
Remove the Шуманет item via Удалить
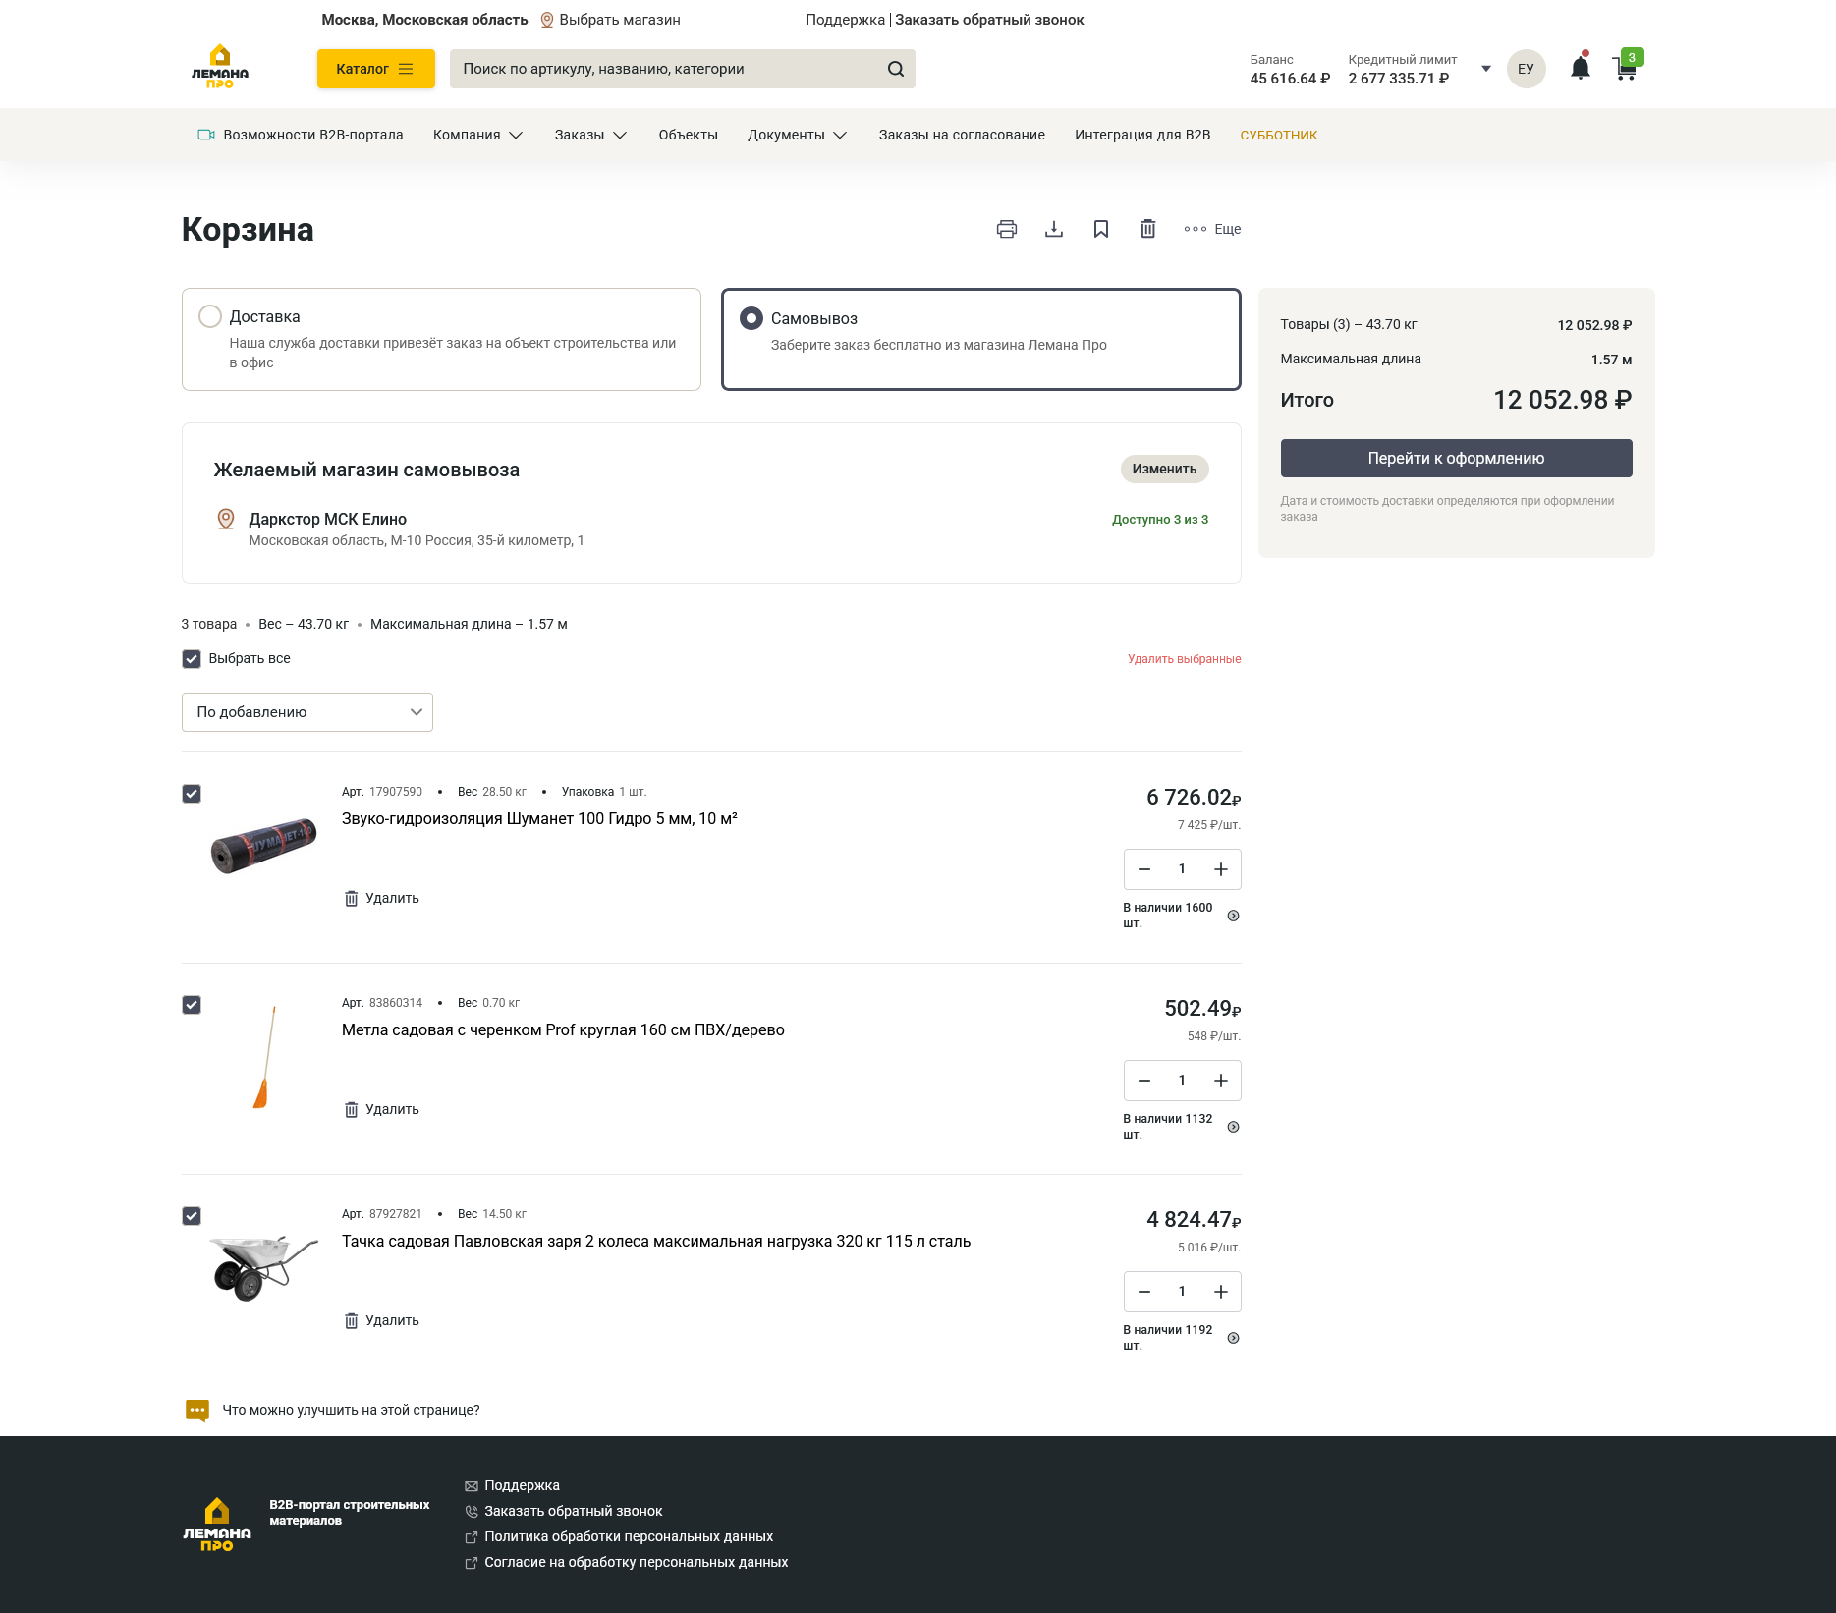[381, 898]
